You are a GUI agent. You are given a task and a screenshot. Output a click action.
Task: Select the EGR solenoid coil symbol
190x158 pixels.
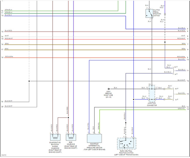(x=71, y=137)
